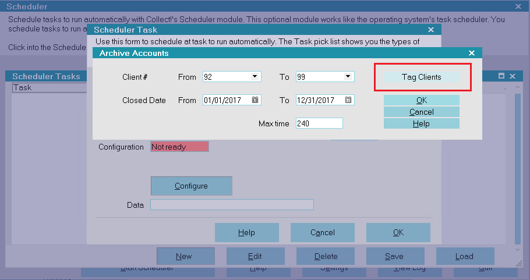Click Load in Scheduler Tasks panel
Screen dimensions: 530x280
click(x=465, y=256)
